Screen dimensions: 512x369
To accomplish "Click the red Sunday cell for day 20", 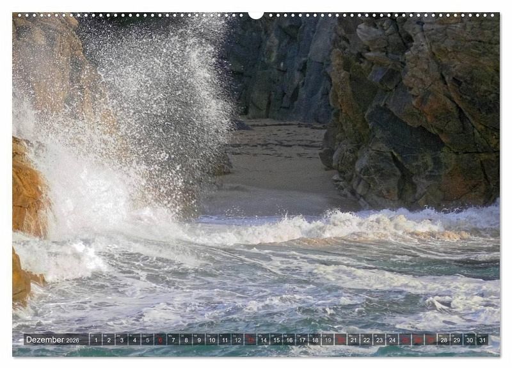I will point(340,340).
